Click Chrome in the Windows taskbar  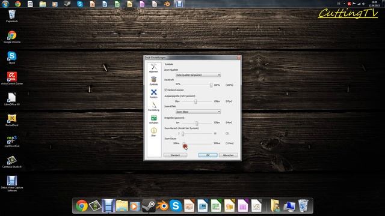[17, 4]
